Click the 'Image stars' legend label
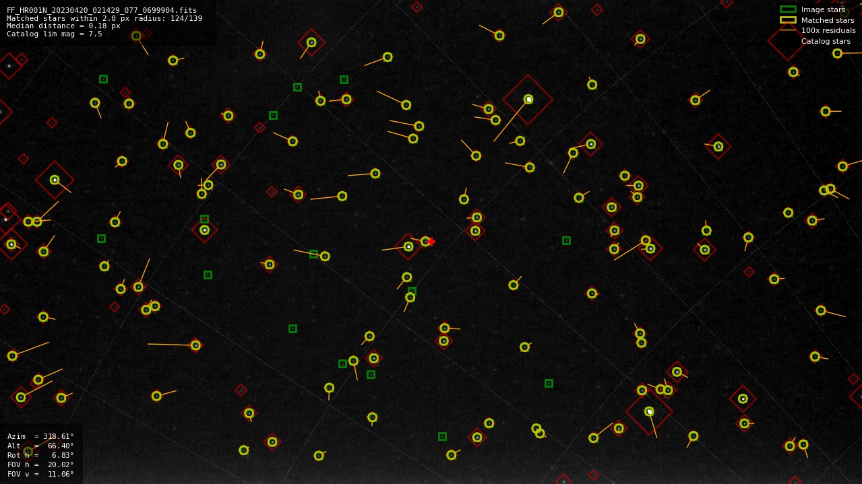The width and height of the screenshot is (862, 484). point(823,10)
